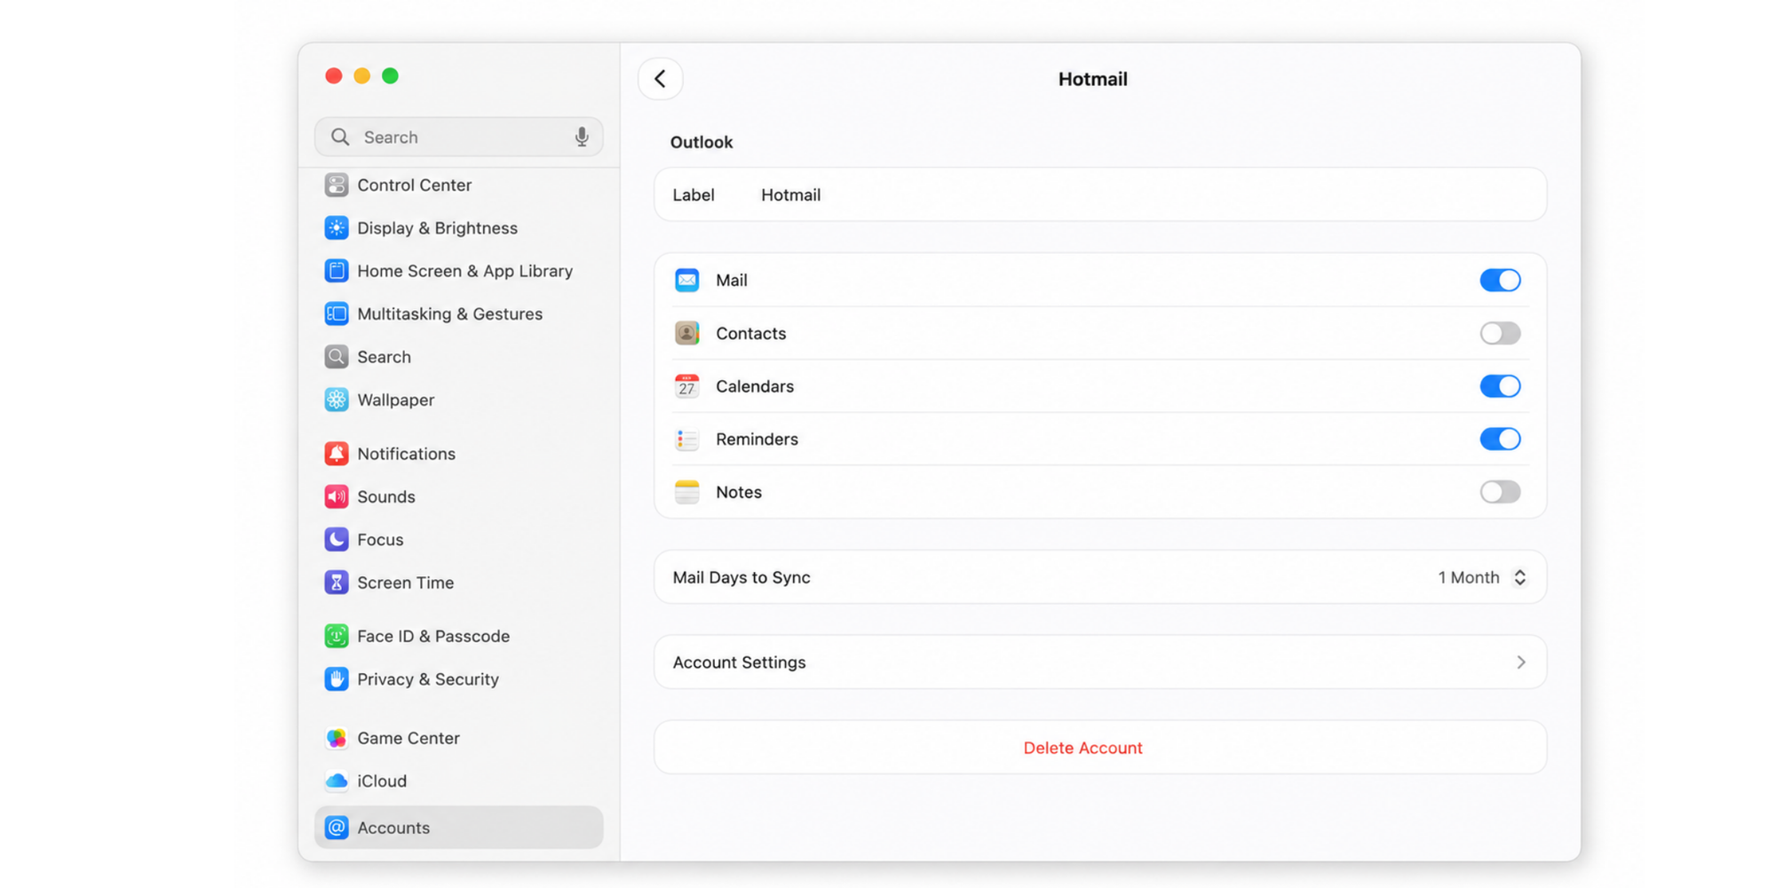Click the Search field in sidebar
Image resolution: width=1776 pixels, height=888 pixels.
click(458, 137)
